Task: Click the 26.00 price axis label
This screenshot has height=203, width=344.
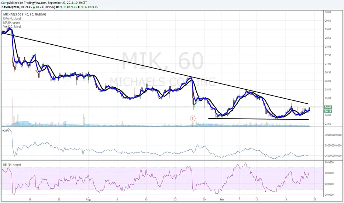Action: click(x=328, y=81)
